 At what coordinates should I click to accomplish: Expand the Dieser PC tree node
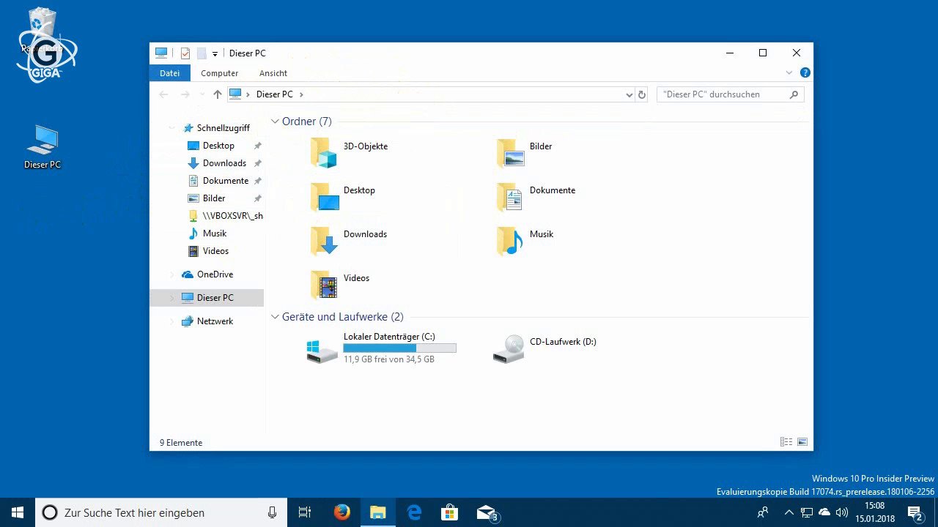point(172,298)
